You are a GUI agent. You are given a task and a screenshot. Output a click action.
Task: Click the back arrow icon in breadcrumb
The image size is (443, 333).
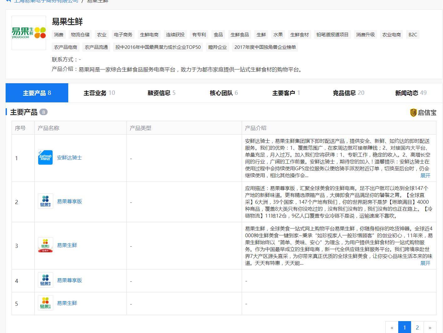[8, 1]
